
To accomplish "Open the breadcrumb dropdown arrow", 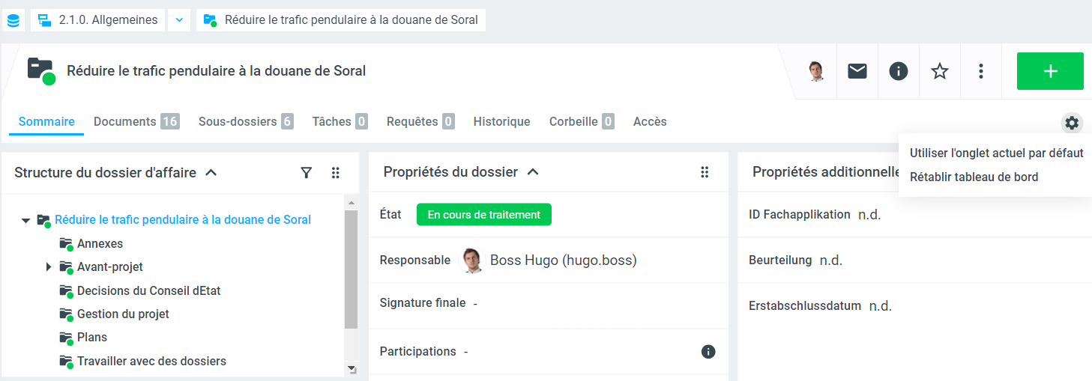I will (179, 20).
